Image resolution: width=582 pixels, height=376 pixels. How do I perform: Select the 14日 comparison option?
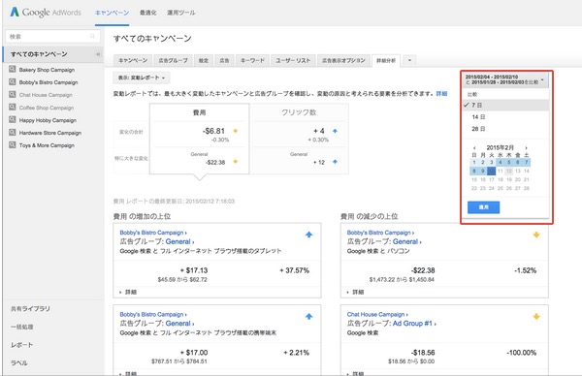point(505,117)
